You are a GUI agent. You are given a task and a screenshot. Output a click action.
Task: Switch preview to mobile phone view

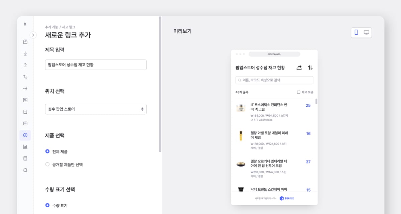click(356, 32)
